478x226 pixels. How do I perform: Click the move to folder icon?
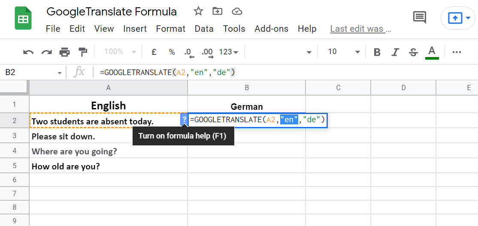[218, 12]
